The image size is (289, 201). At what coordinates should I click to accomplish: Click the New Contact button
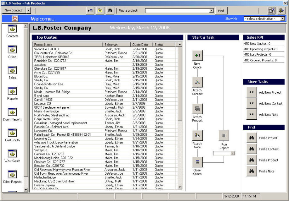[x=14, y=10]
